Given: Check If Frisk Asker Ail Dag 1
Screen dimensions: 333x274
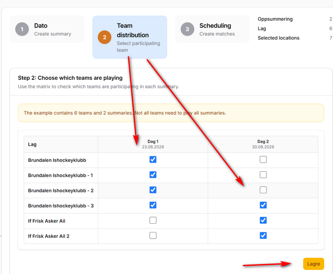Looking at the screenshot, I should 153,220.
